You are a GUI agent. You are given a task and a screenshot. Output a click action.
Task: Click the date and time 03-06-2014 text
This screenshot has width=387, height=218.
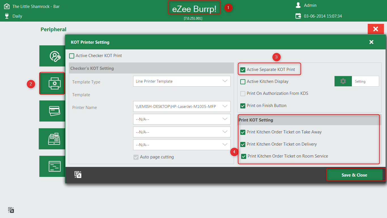[323, 16]
